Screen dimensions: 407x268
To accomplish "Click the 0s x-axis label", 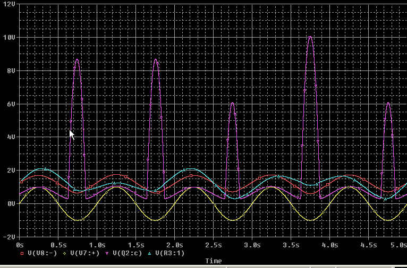I will pyautogui.click(x=20, y=245).
